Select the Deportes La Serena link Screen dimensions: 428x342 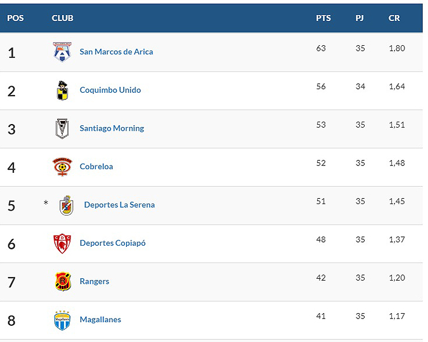click(x=119, y=205)
